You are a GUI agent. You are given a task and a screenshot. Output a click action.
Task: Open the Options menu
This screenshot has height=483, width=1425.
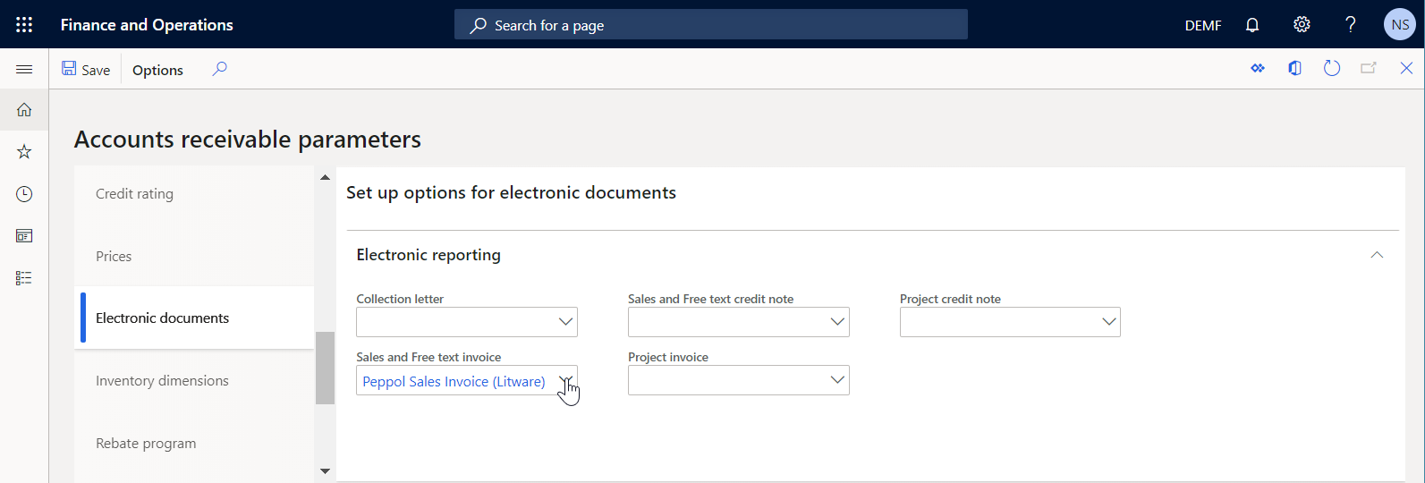[x=157, y=70]
